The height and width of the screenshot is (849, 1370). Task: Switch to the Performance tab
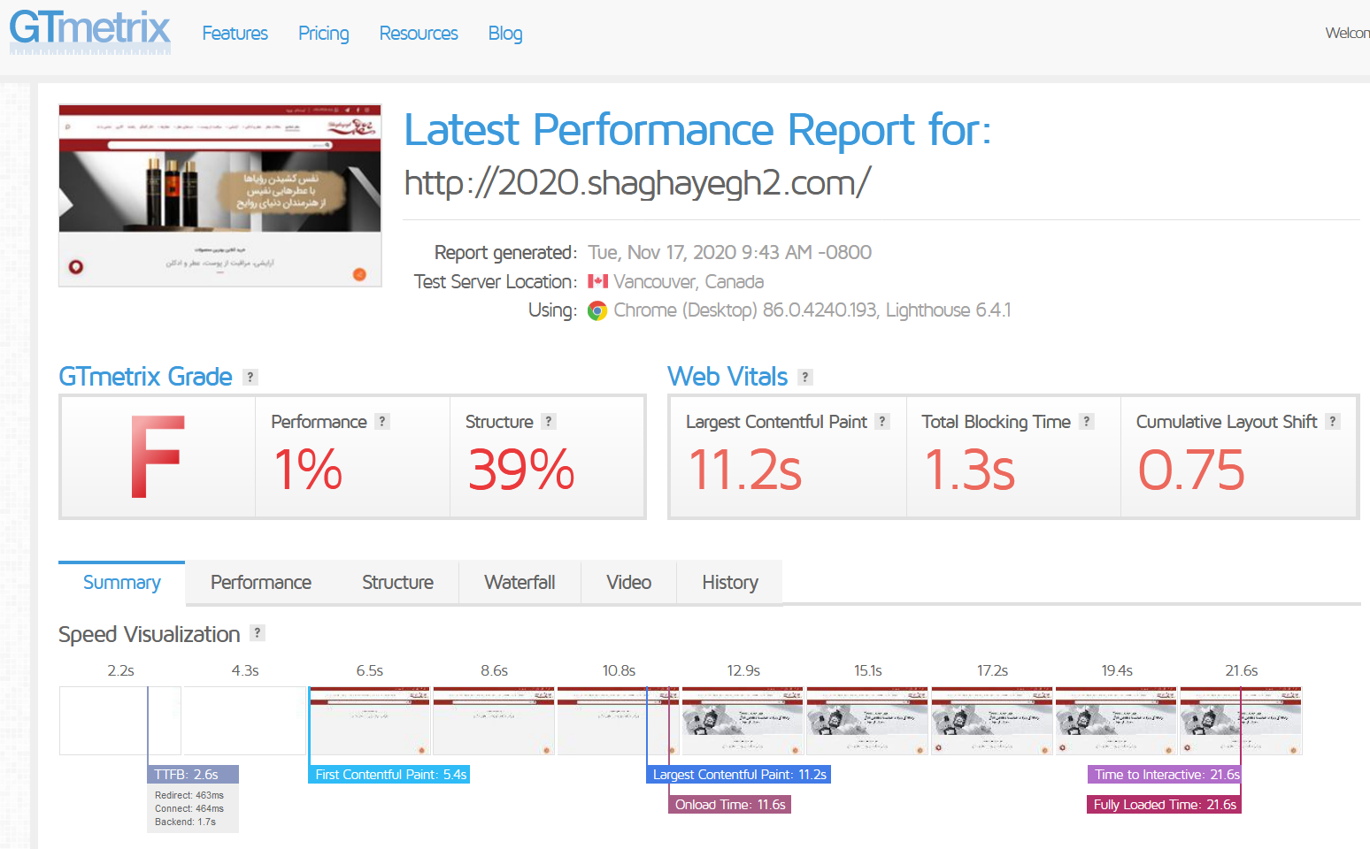click(x=261, y=582)
